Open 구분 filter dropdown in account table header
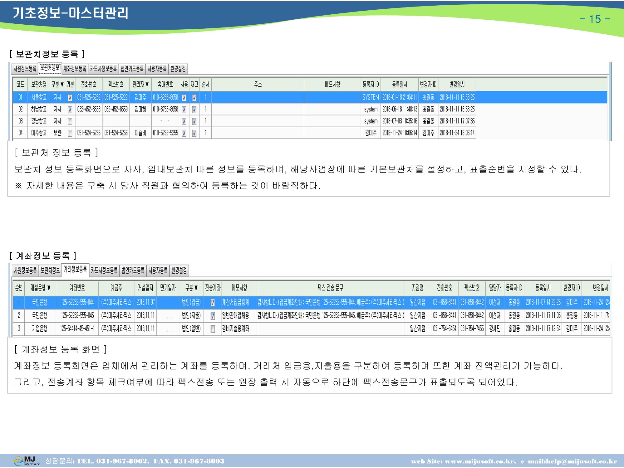 pos(196,288)
